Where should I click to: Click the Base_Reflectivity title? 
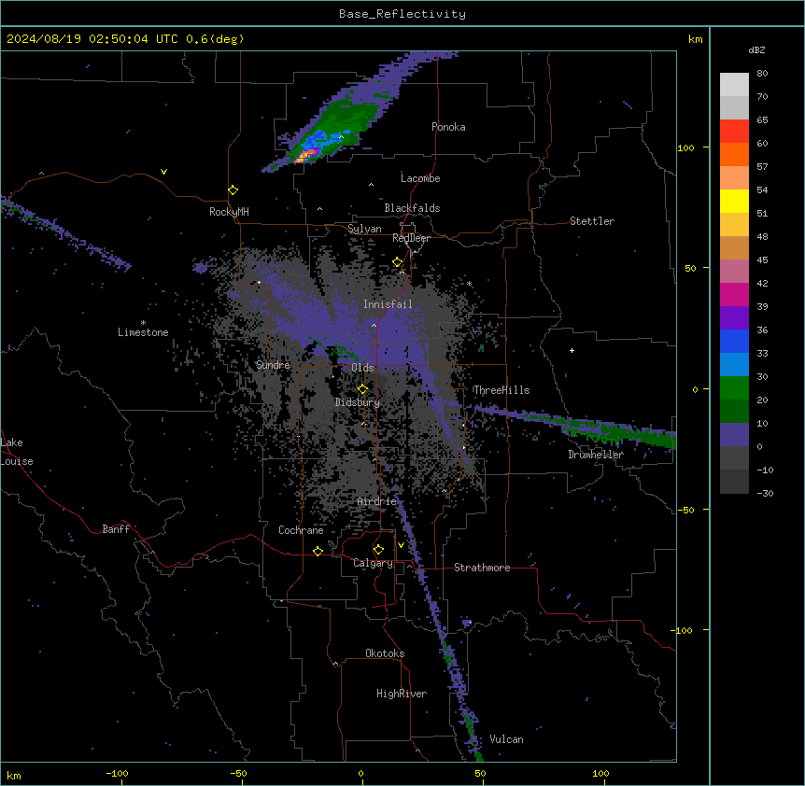point(402,14)
